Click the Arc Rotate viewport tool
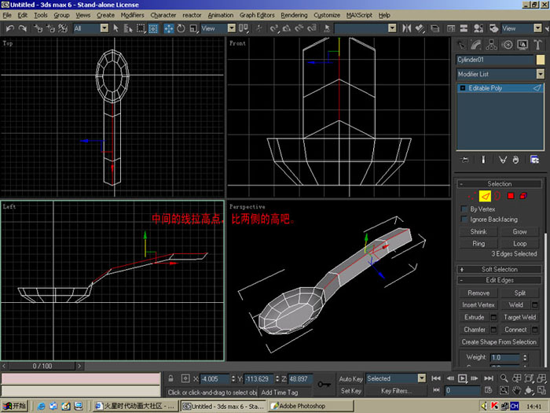 (529, 390)
